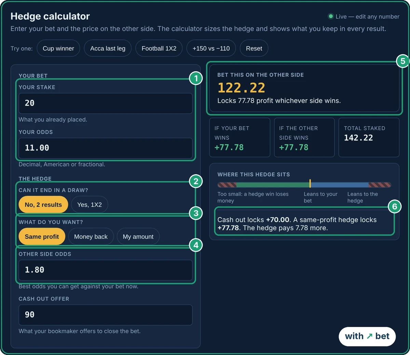Image resolution: width=410 pixels, height=355 pixels.
Task: Click 'Decimal, American or fractional.' hint
Action: (x=62, y=164)
